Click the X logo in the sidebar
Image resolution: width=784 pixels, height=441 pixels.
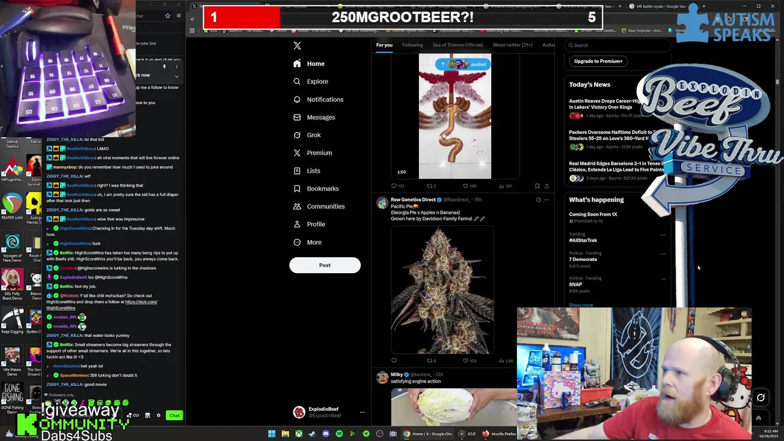coord(297,46)
